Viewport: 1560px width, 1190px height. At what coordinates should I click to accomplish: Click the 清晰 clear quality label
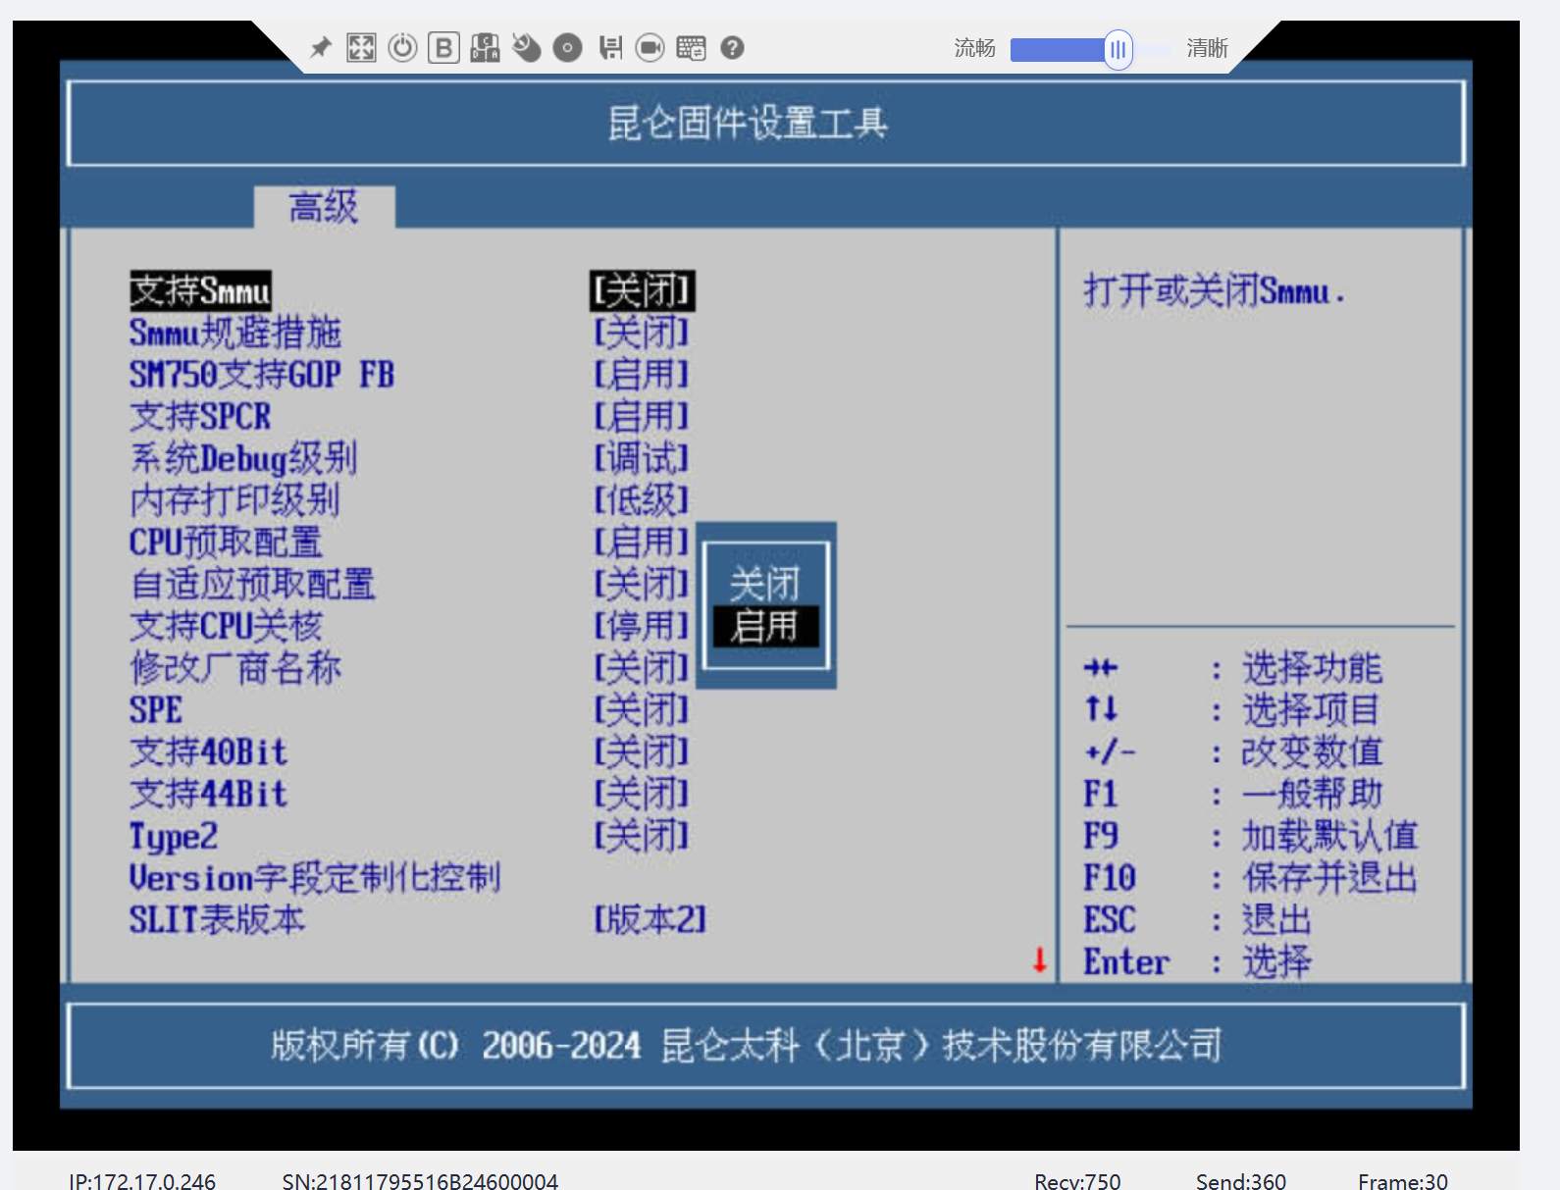tap(1207, 48)
